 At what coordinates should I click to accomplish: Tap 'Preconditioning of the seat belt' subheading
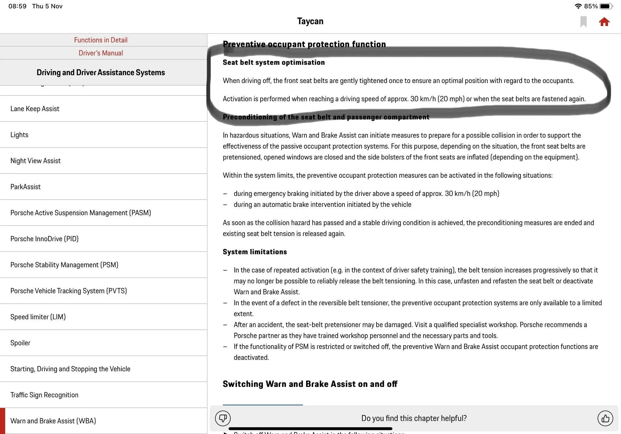coord(326,117)
